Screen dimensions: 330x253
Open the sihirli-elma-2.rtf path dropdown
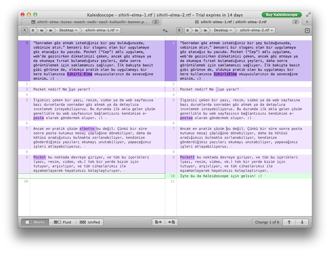(x=257, y=30)
